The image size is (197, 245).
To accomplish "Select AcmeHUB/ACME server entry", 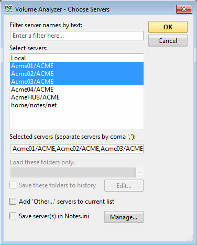I will (76, 97).
